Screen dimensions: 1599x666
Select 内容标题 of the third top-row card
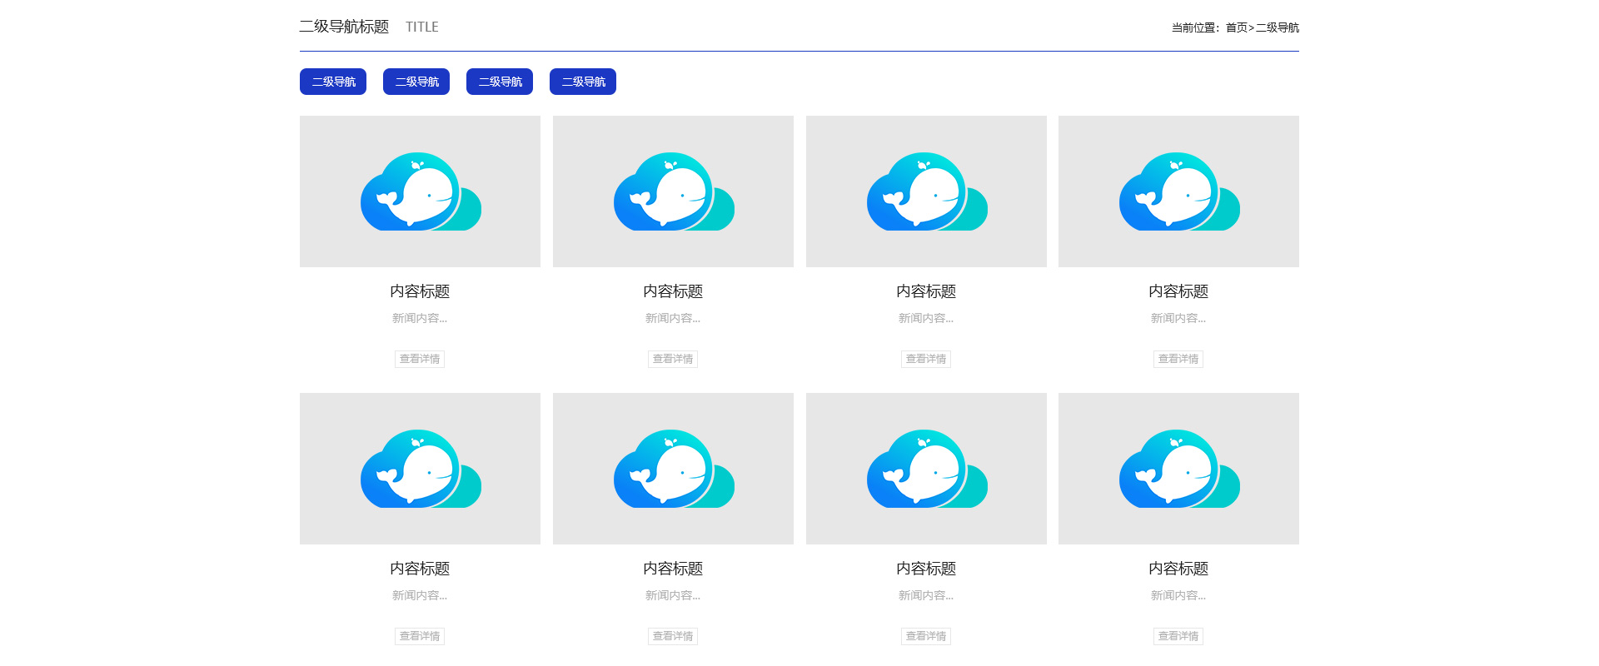coord(926,291)
